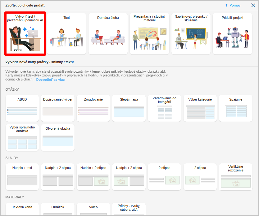Image resolution: width=259 pixels, height=216 pixels.
Task: Add a Slepá mapa question
Action: click(x=129, y=108)
